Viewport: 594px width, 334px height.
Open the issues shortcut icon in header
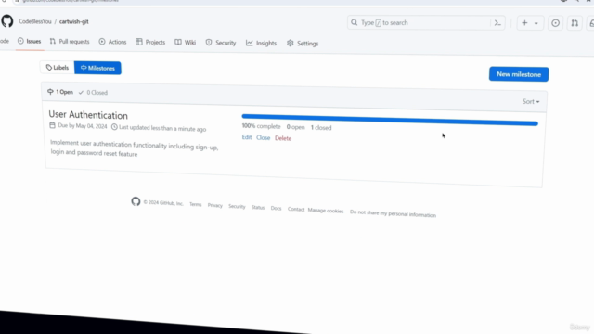point(555,23)
